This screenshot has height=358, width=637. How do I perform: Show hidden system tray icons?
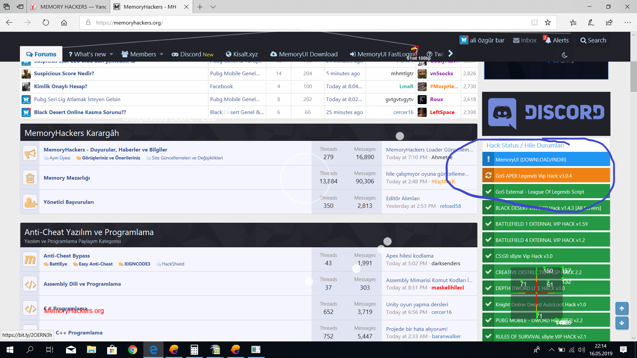point(551,350)
